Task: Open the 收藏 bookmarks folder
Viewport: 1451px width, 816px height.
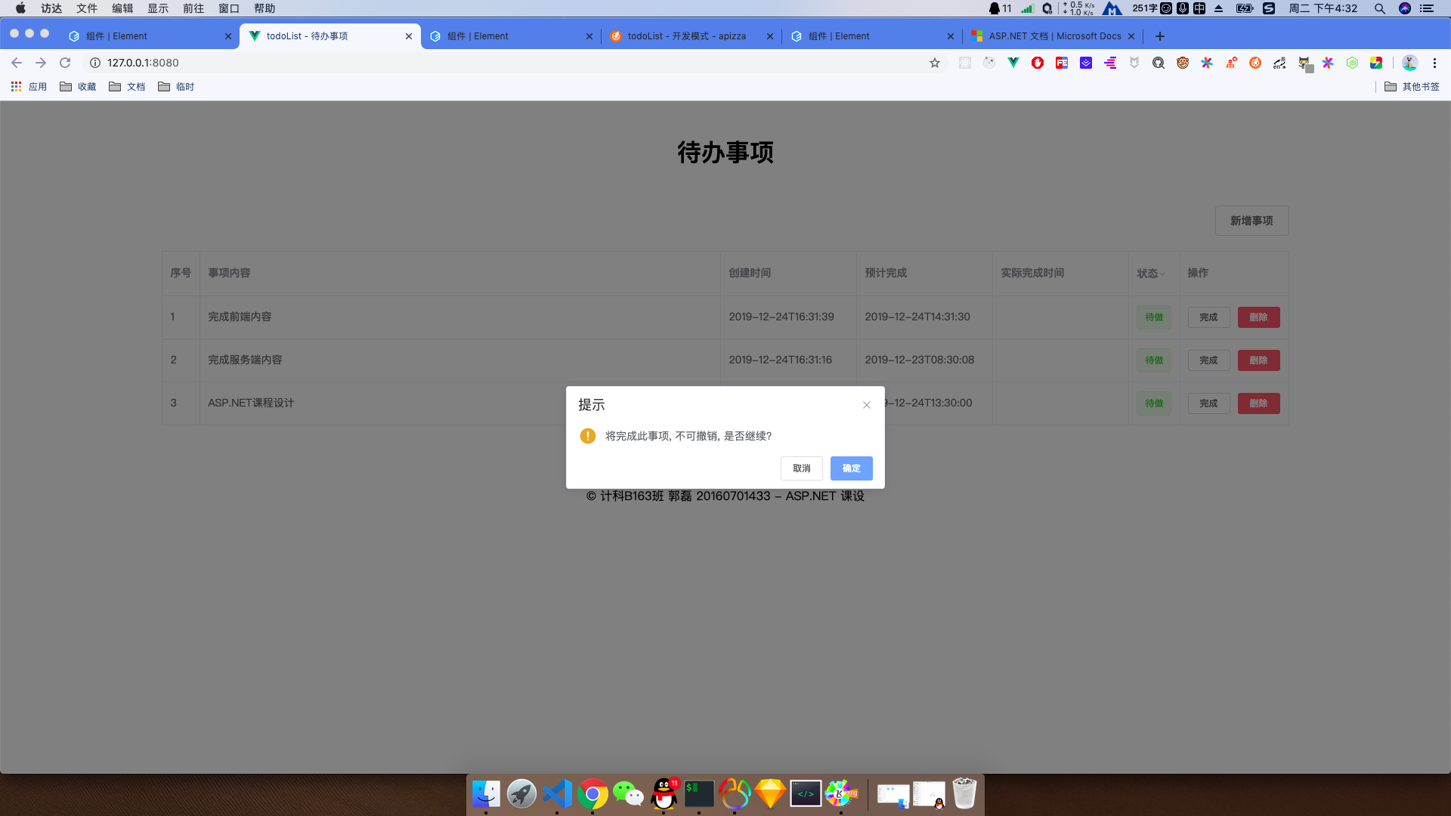Action: [79, 87]
